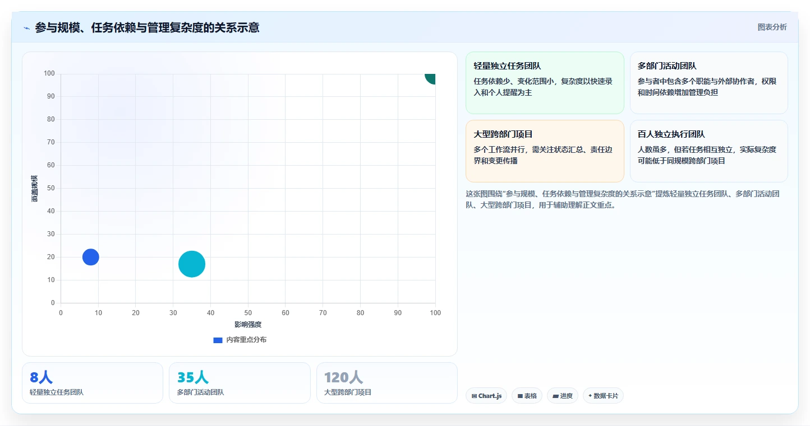The width and height of the screenshot is (810, 426).
Task: Click the icon in the 表格 tag
Action: (x=520, y=396)
